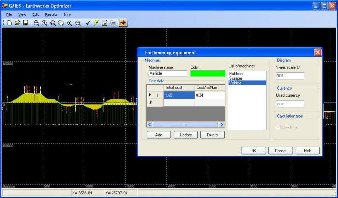Click the green machine color swatch
Image resolution: width=338 pixels, height=198 pixels.
coord(208,73)
